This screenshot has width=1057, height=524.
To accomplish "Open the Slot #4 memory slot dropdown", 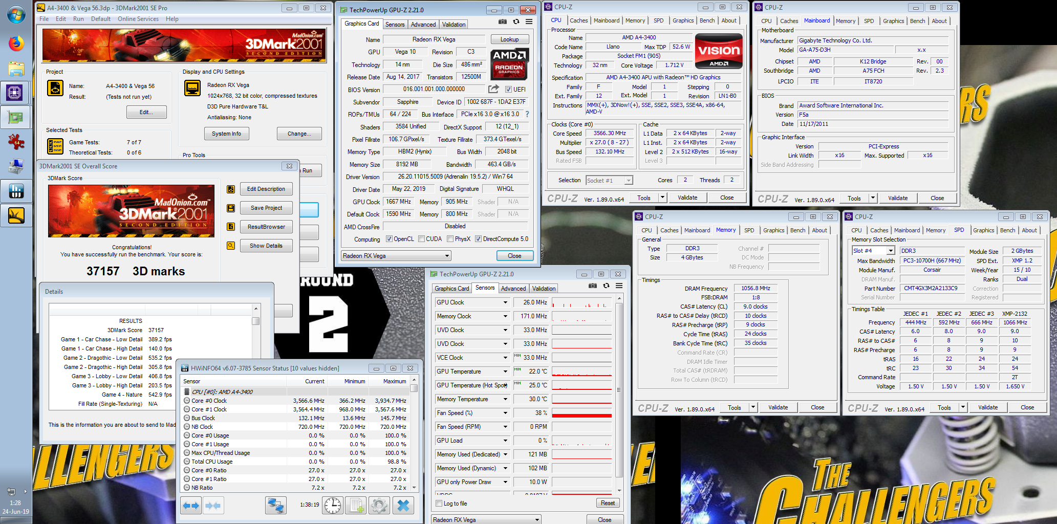I will (x=873, y=251).
